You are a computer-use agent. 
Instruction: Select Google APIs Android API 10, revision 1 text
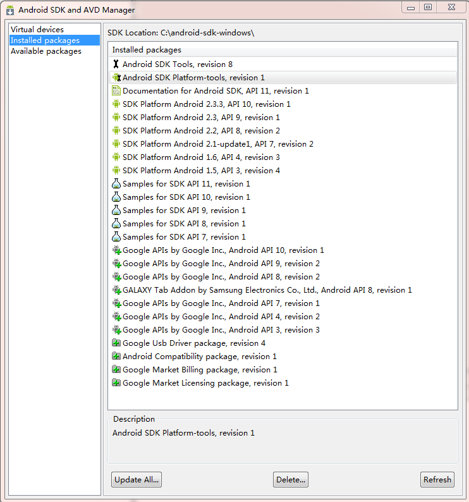[x=224, y=250]
